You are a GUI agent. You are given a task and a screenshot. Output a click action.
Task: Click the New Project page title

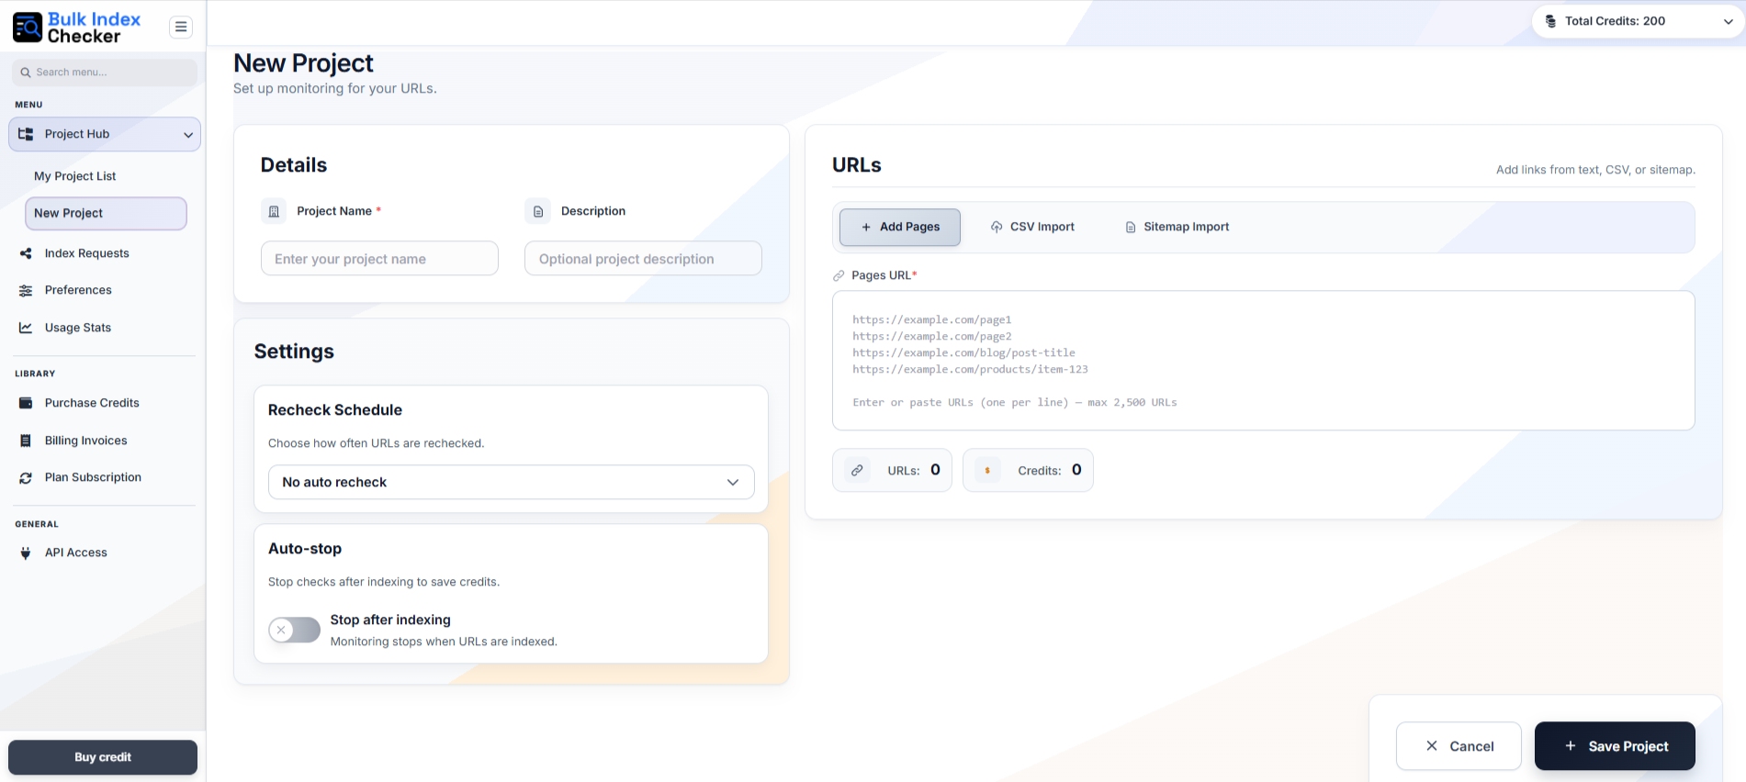click(303, 63)
